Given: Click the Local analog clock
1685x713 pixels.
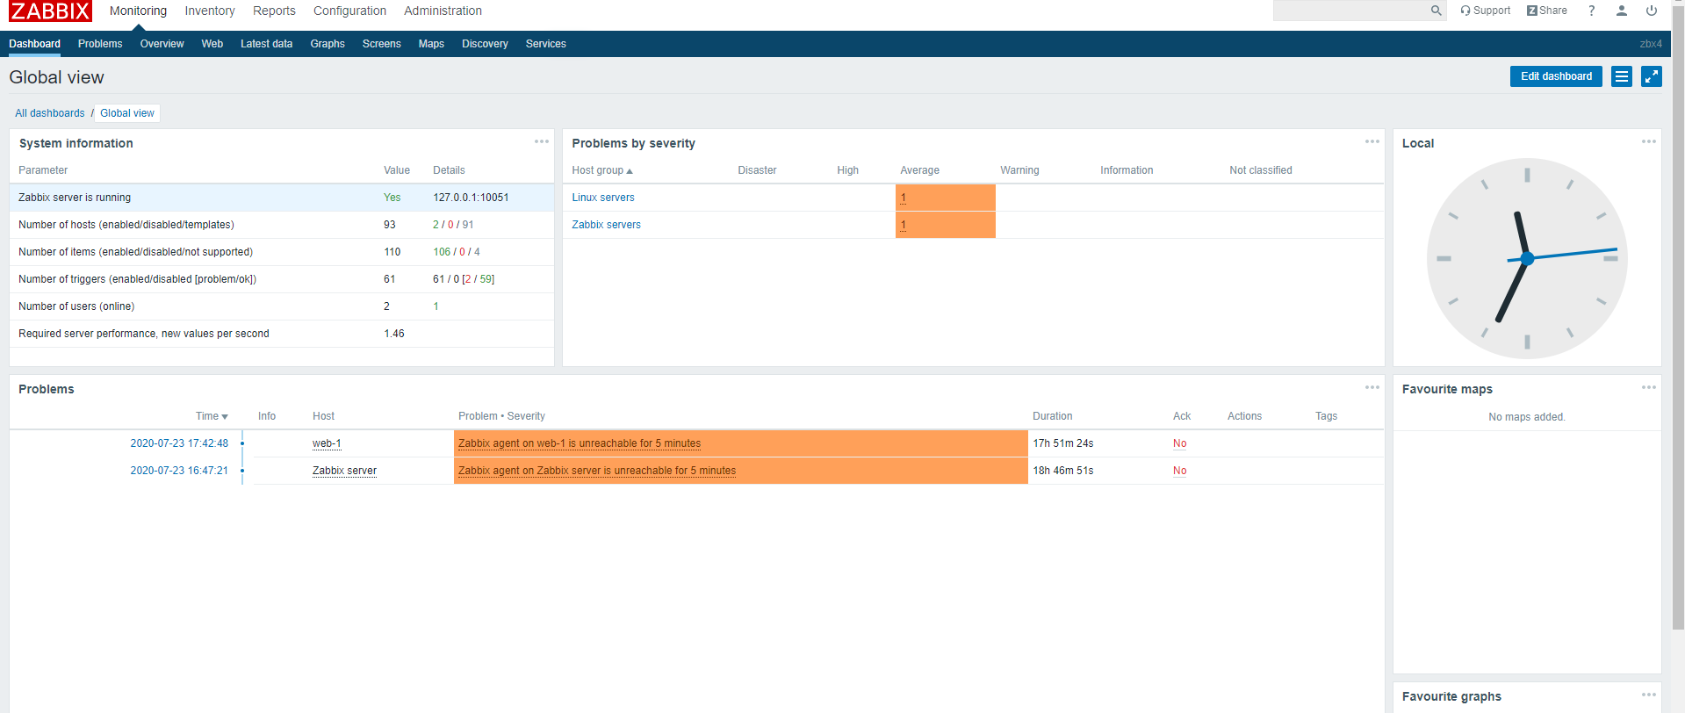Looking at the screenshot, I should pyautogui.click(x=1527, y=258).
